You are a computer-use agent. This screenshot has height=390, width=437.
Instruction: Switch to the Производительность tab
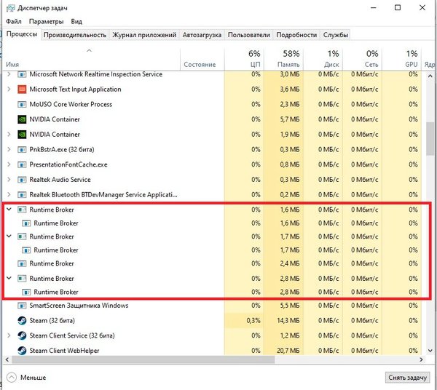click(75, 35)
